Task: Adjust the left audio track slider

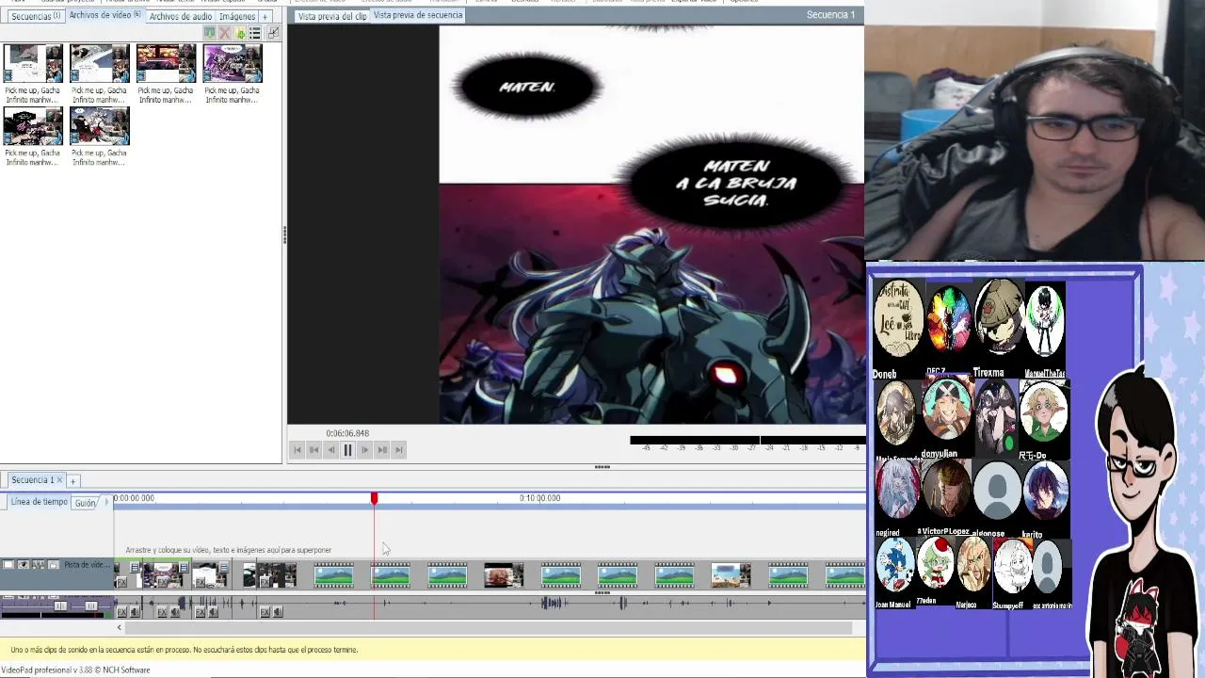Action: point(60,605)
